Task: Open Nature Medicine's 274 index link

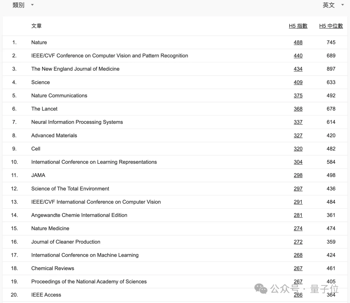Action: (x=298, y=228)
